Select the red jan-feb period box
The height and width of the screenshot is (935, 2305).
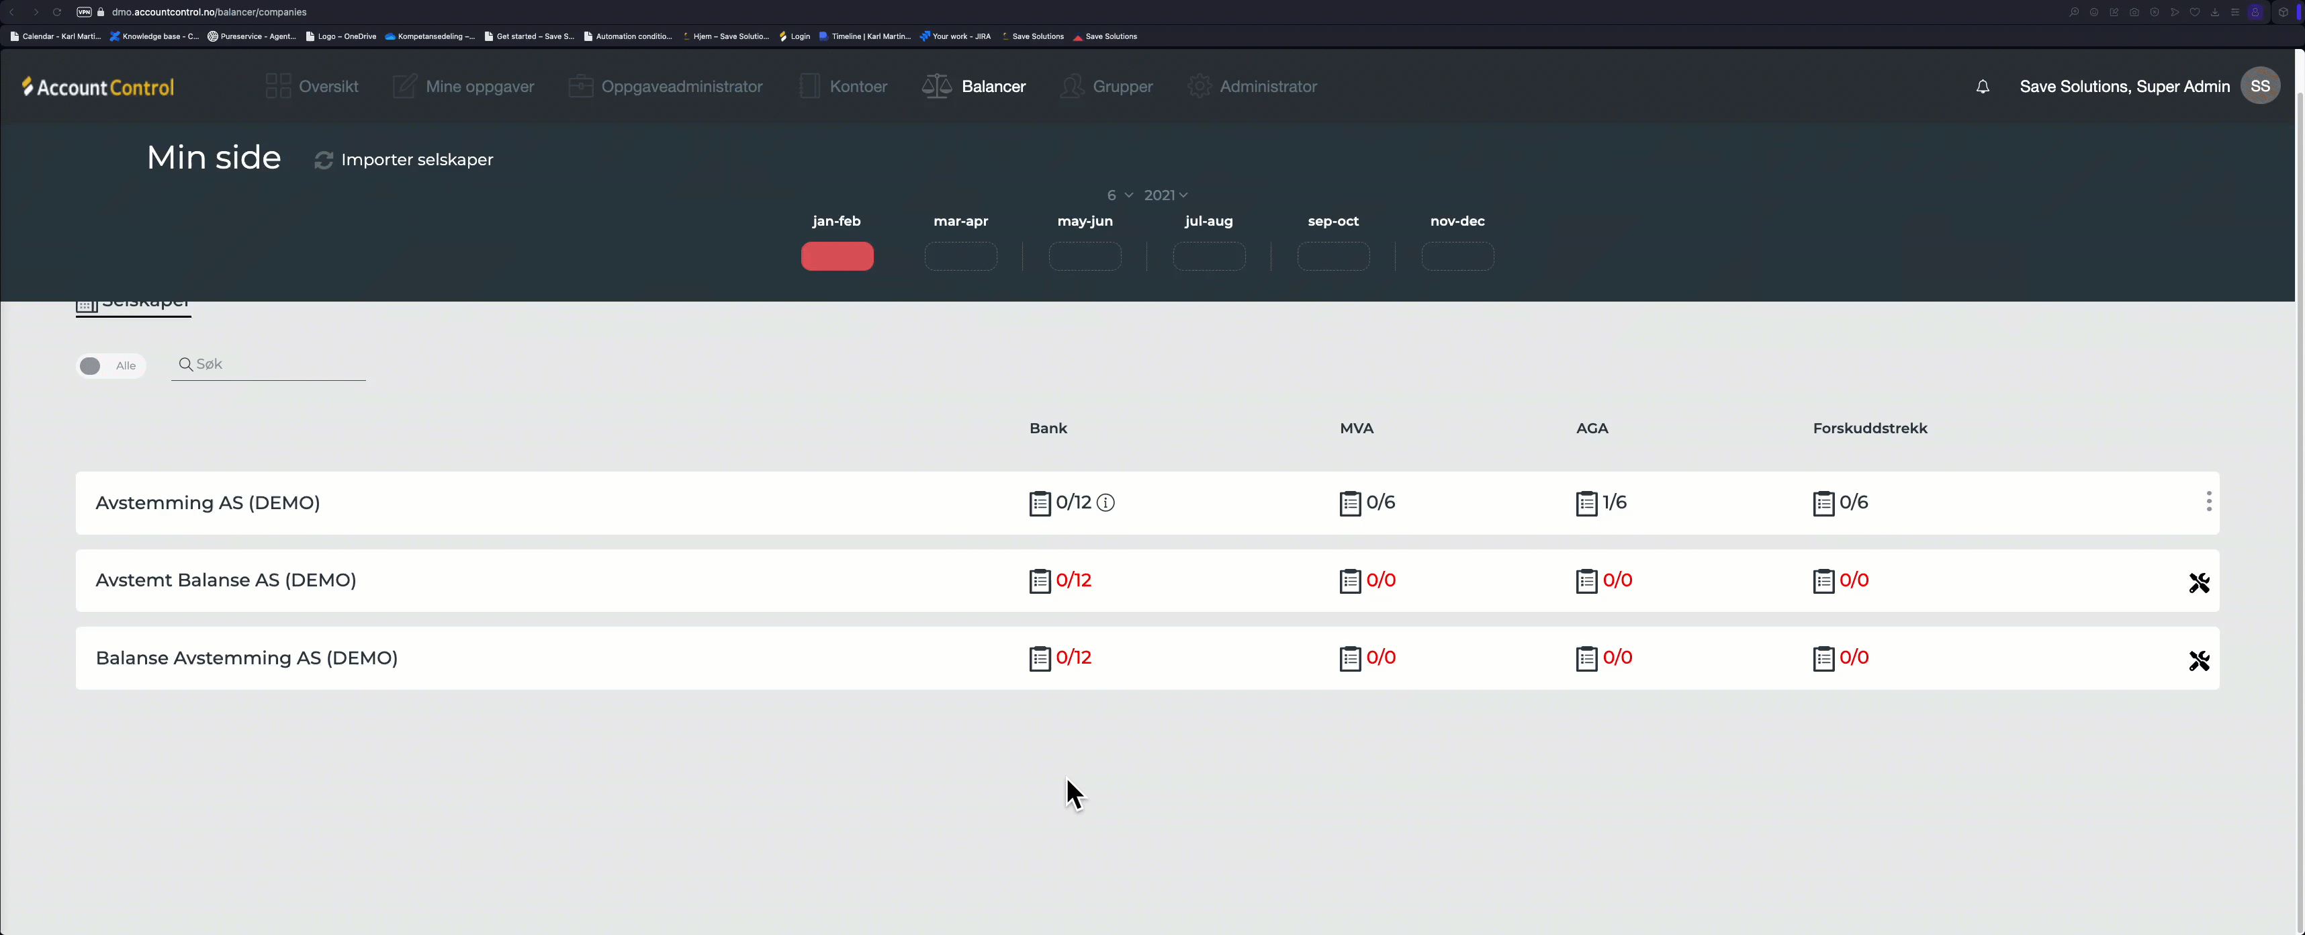click(837, 257)
